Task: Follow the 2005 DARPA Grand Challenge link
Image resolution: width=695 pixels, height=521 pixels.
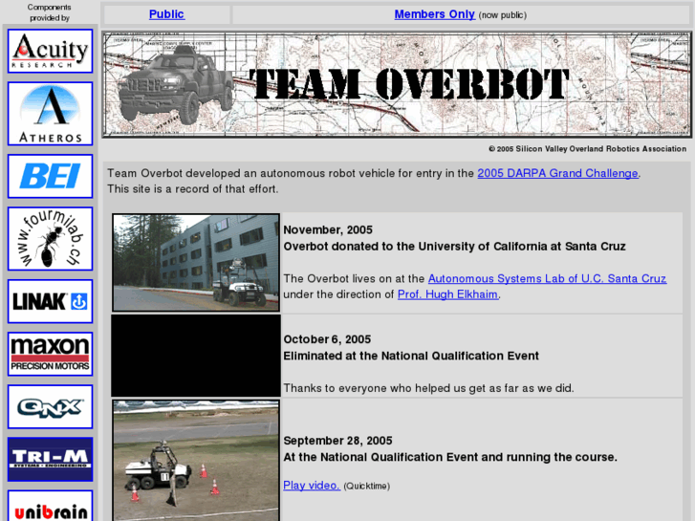Action: click(557, 173)
